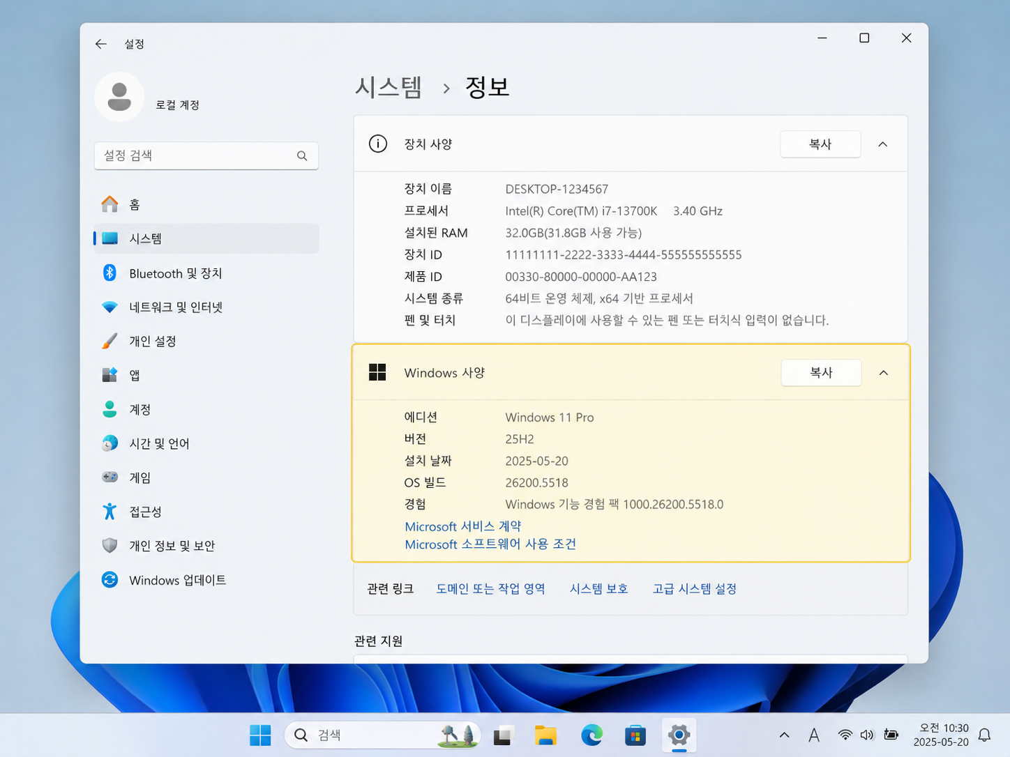Click the Windows logo in Windows 사양
This screenshot has width=1010, height=757.
tap(377, 372)
